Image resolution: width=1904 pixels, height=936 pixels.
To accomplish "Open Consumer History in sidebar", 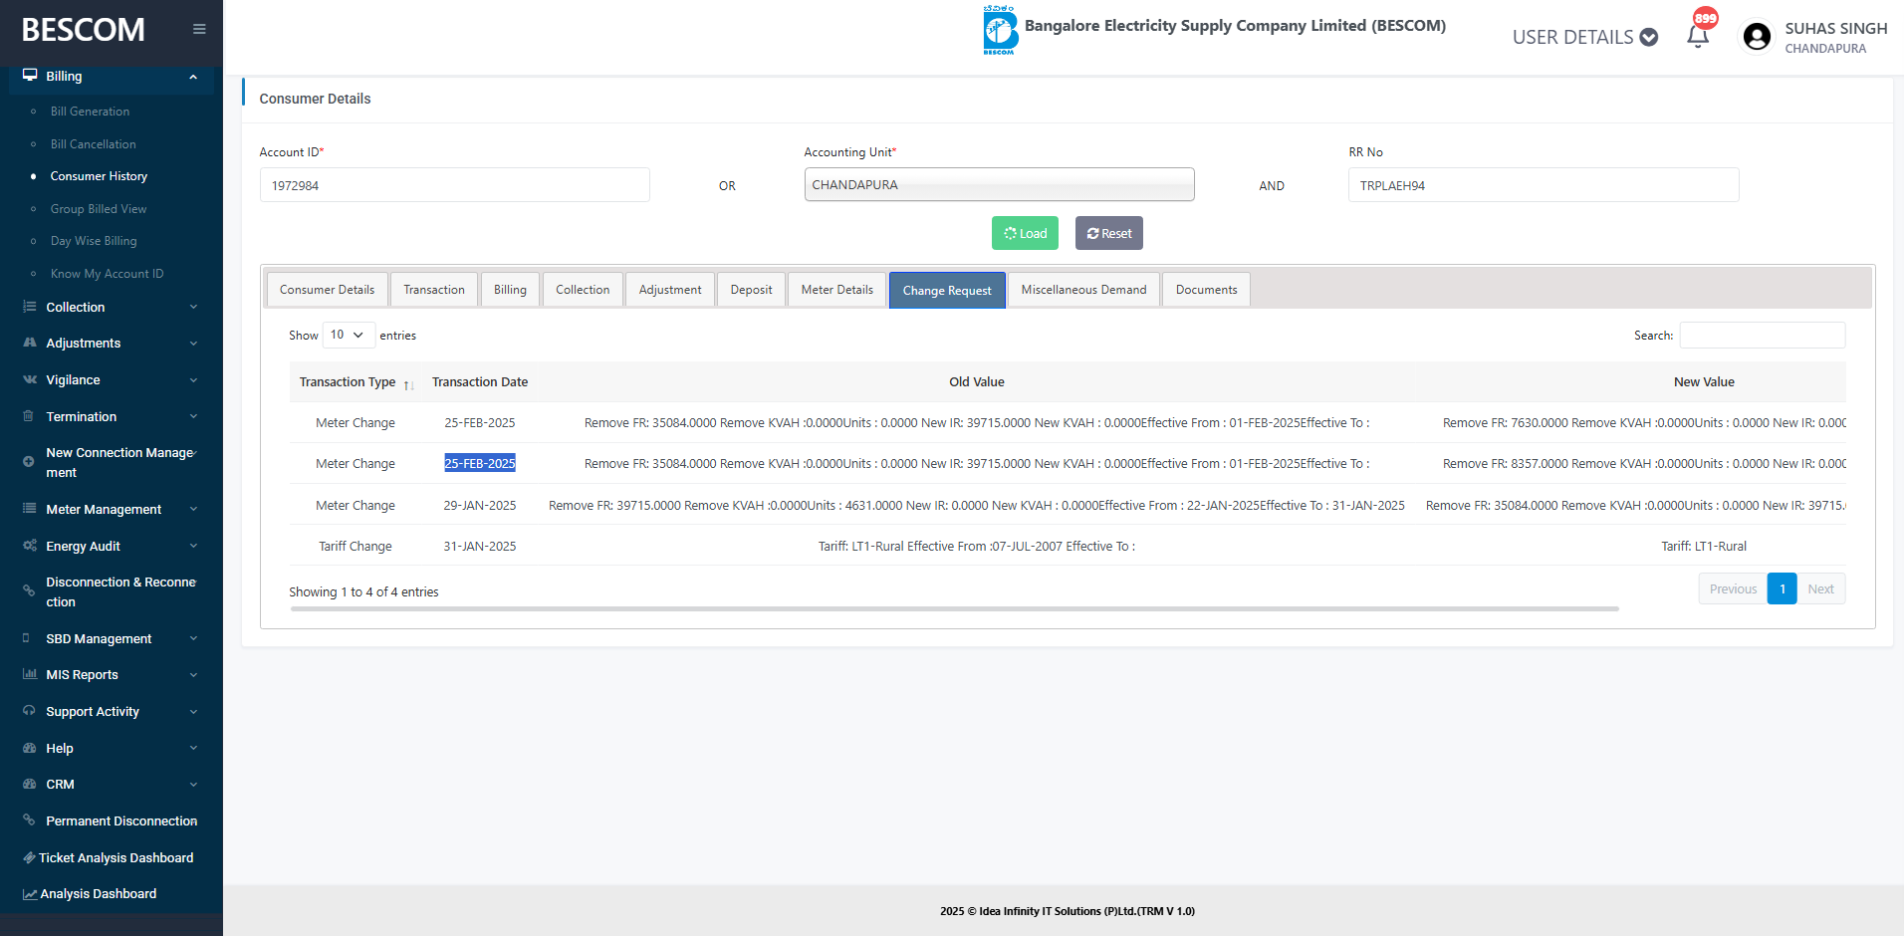I will (99, 176).
